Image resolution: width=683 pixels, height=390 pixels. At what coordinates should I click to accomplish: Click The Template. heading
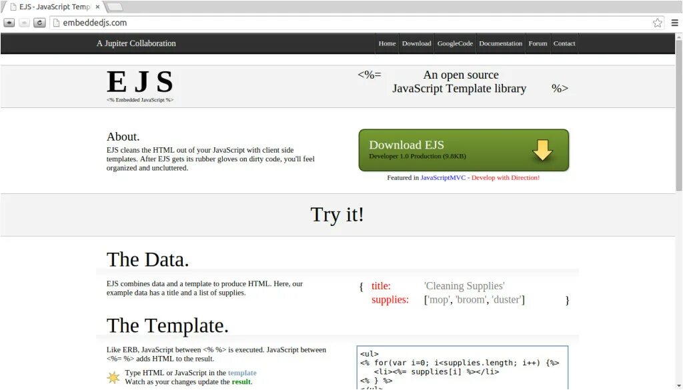point(167,325)
